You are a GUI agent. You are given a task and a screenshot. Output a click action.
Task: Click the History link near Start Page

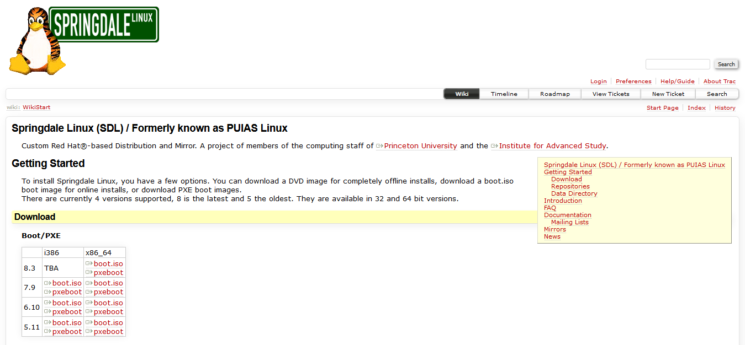pyautogui.click(x=725, y=107)
